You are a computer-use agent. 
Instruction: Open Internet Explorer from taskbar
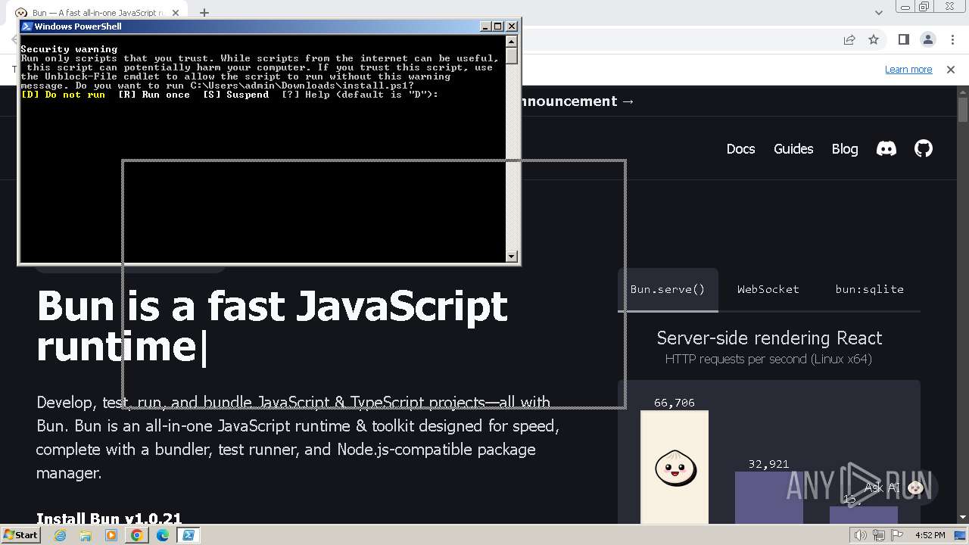click(60, 535)
